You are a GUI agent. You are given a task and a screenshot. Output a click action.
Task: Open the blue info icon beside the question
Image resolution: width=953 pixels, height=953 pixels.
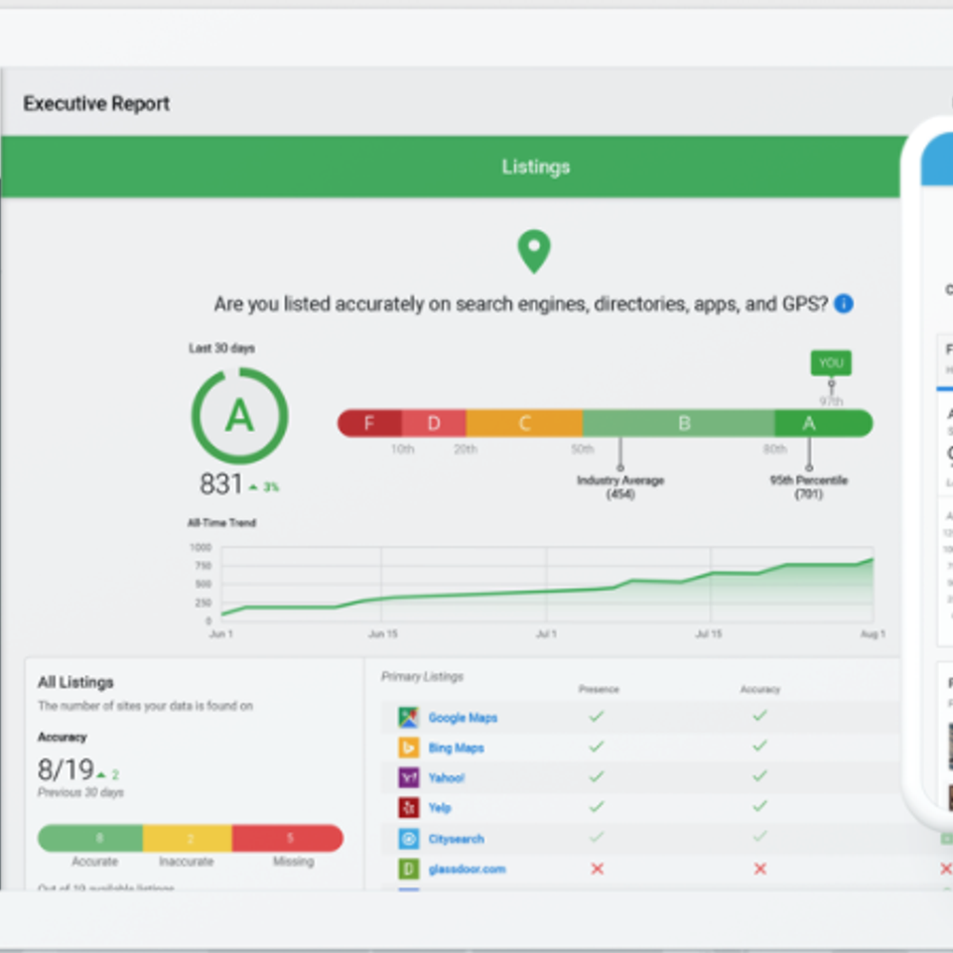pos(844,304)
